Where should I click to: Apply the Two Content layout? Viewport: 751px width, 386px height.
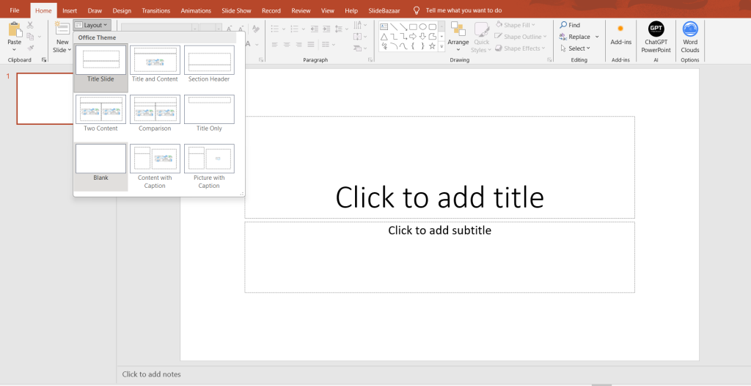click(100, 110)
